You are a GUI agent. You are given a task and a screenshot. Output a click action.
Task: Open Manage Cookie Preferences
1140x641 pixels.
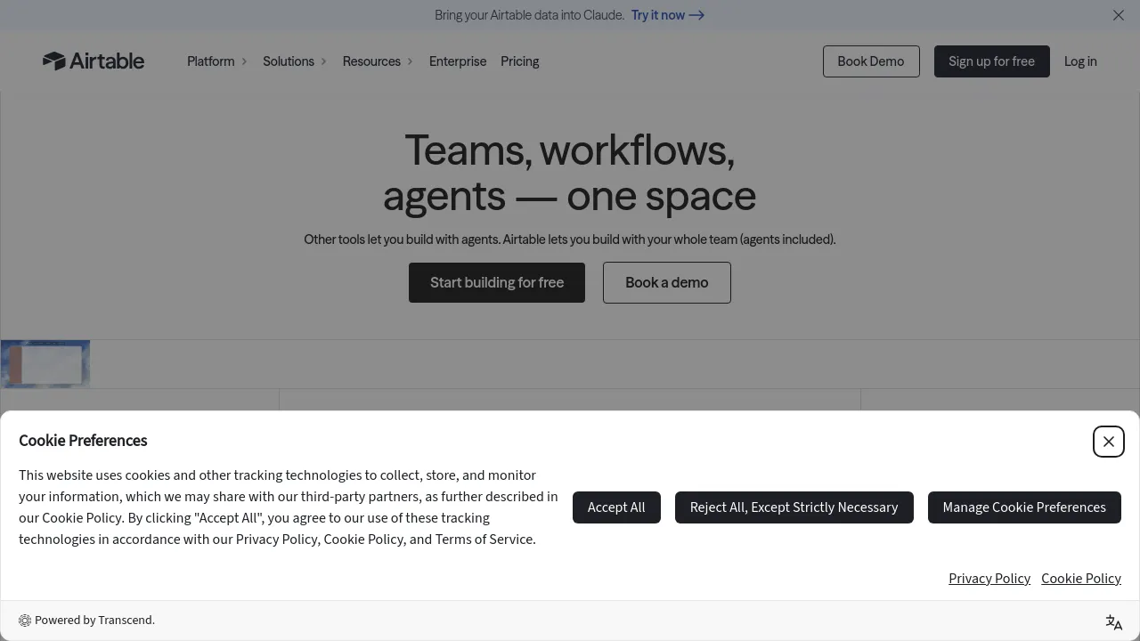click(1024, 507)
